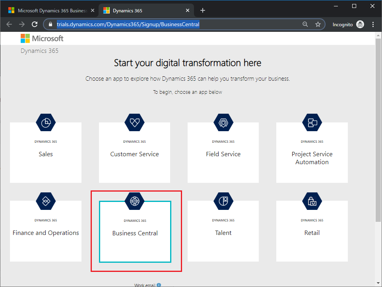The image size is (382, 287).
Task: Open the Finance and Operations icon
Action: coord(46,201)
